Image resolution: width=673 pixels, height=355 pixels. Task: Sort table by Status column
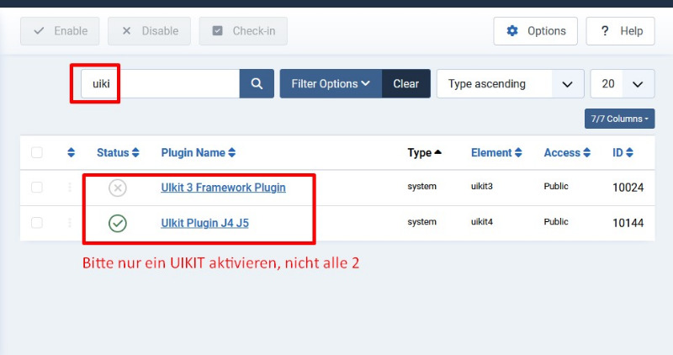[118, 152]
